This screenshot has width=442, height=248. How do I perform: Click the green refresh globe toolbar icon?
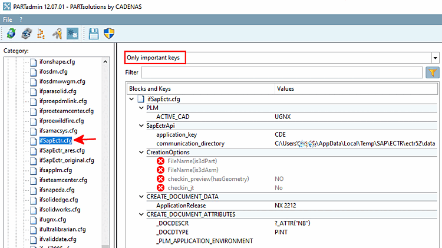pyautogui.click(x=11, y=34)
